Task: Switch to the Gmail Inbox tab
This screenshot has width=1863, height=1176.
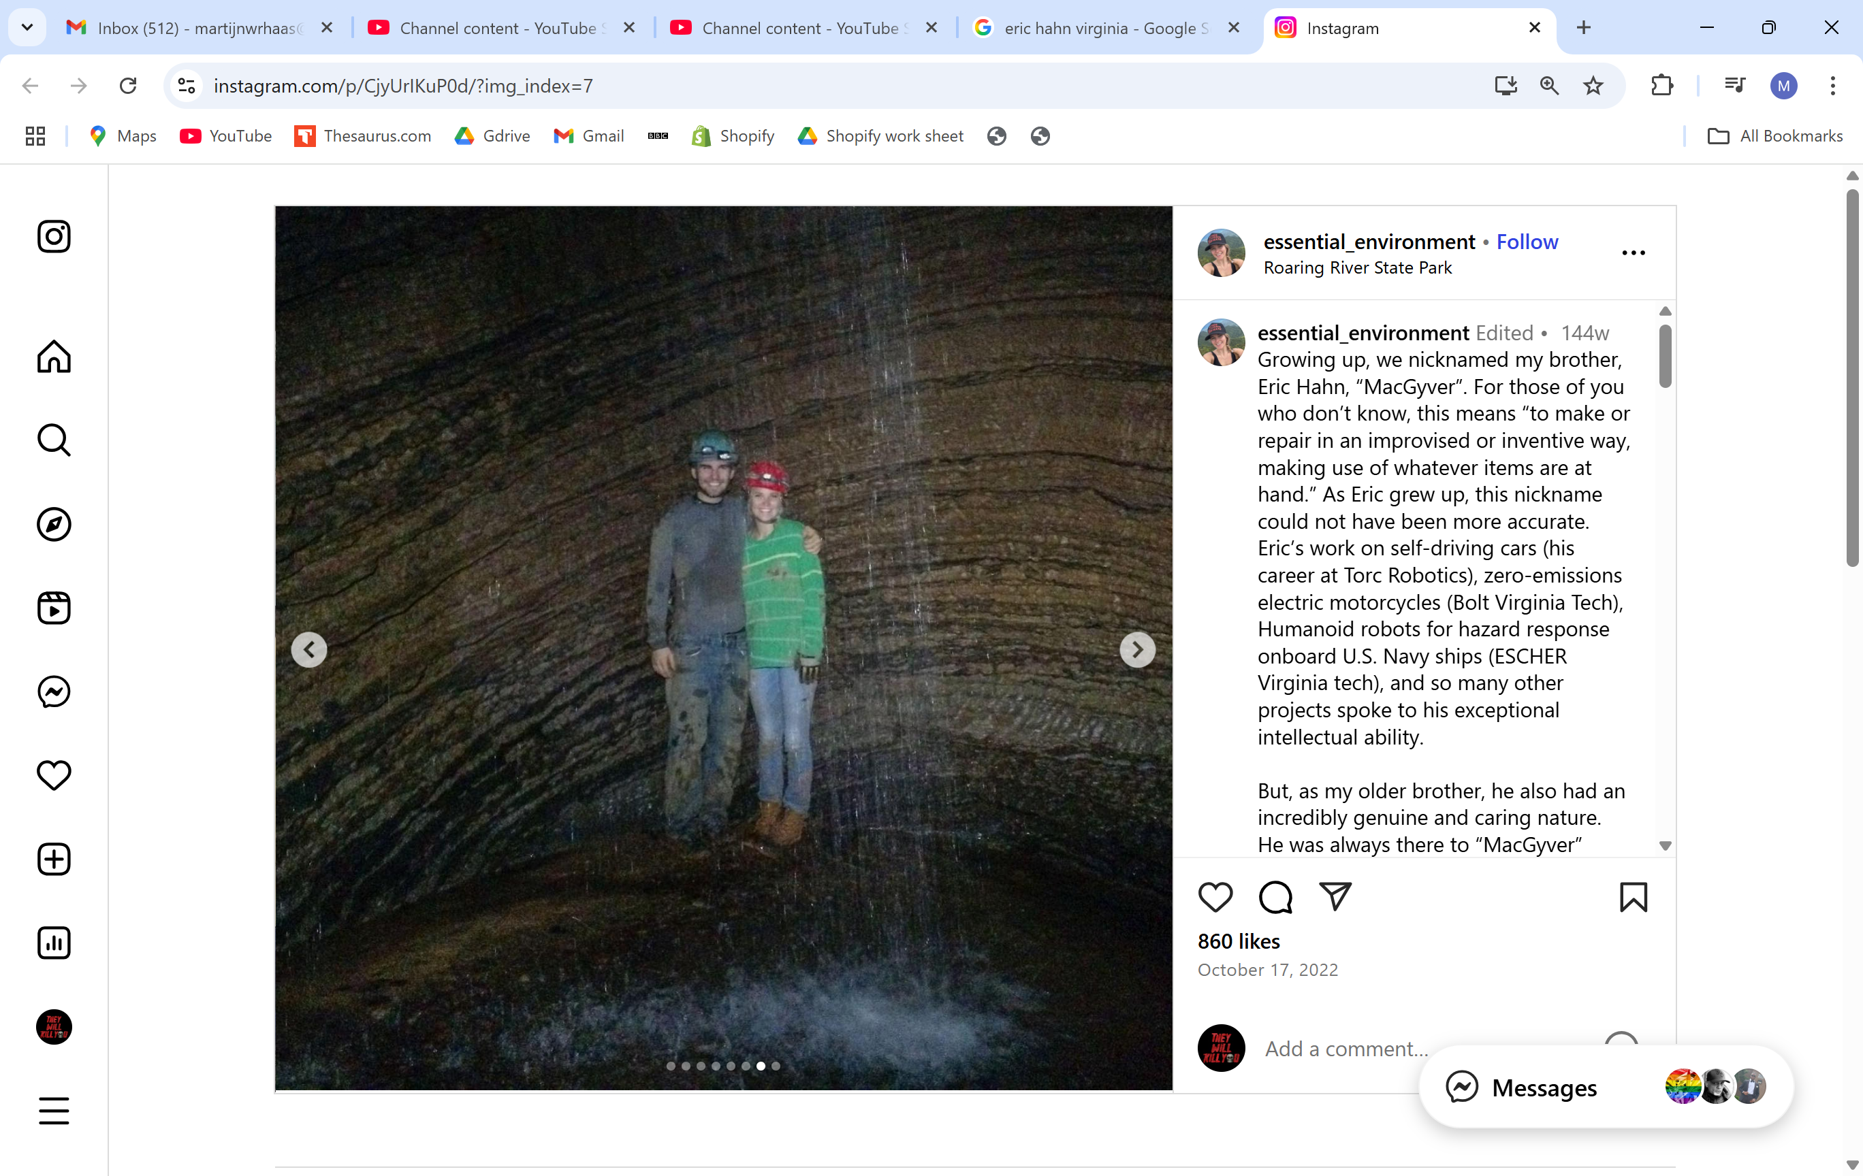Action: (x=197, y=28)
